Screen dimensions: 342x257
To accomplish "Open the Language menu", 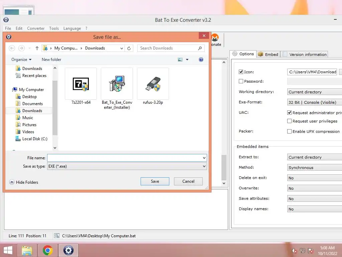I will 72,28.
